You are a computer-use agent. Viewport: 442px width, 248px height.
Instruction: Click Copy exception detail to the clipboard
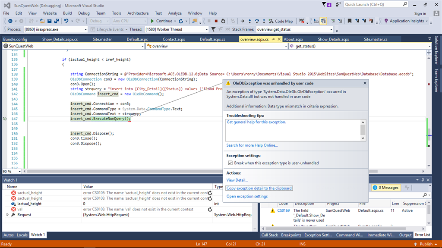pyautogui.click(x=259, y=188)
